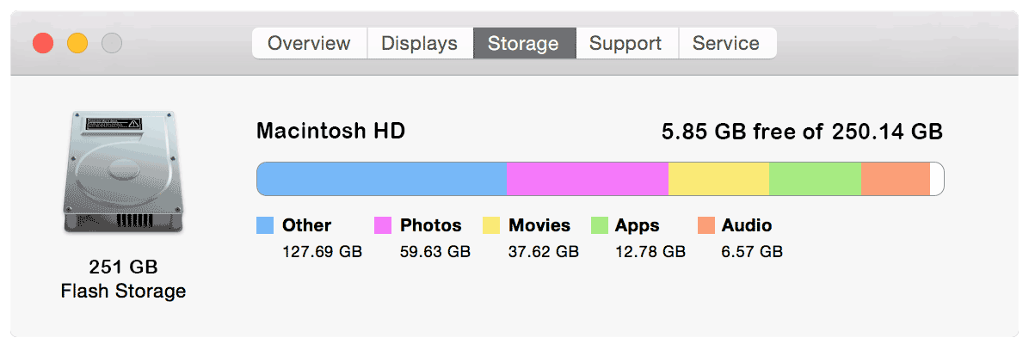Click the yellow Movies legend swatch
This screenshot has height=344, width=1029.
pos(491,225)
